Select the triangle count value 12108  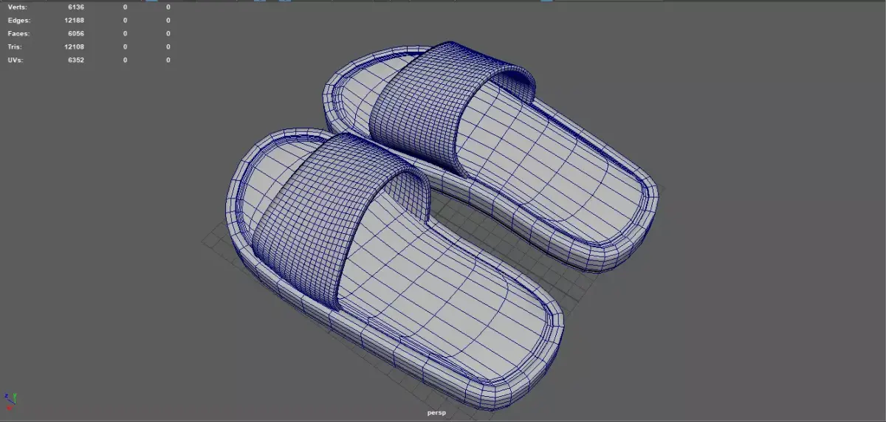pos(74,46)
